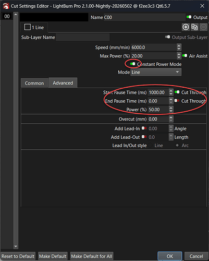Click the black layer color swatch
The width and height of the screenshot is (209, 261).
pos(54,17)
